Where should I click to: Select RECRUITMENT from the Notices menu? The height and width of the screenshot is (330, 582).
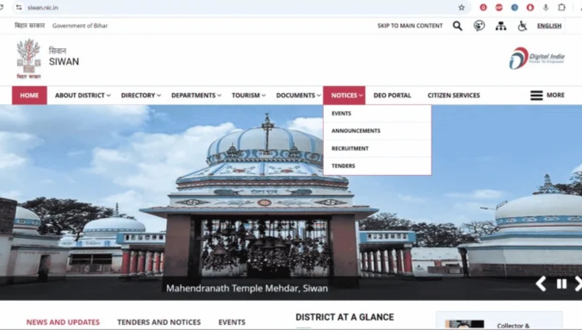click(x=350, y=148)
